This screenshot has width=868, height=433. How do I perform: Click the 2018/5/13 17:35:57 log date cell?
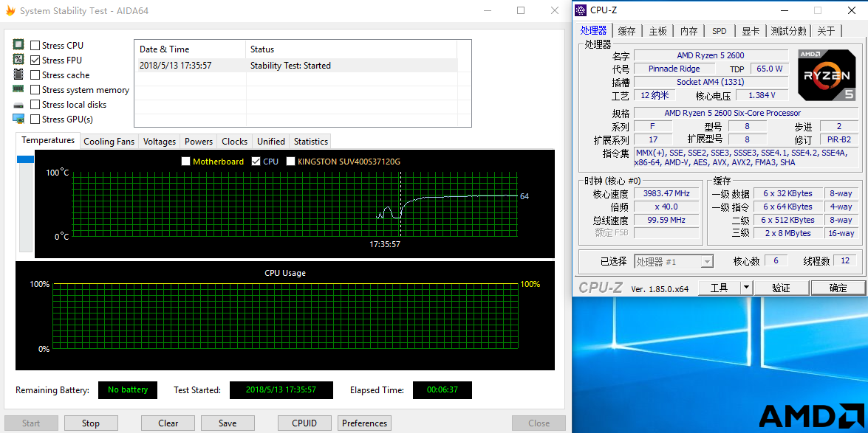tap(175, 65)
